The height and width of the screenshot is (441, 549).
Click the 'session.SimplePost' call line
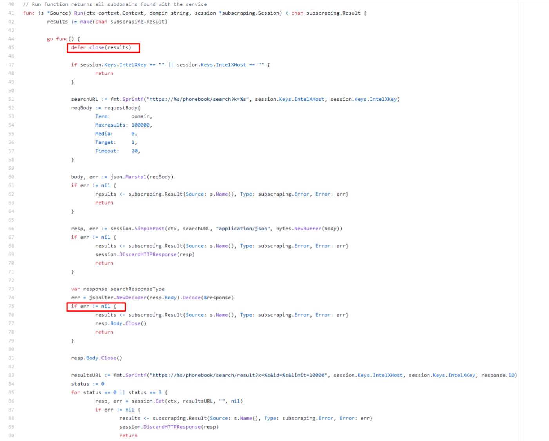pyautogui.click(x=207, y=229)
